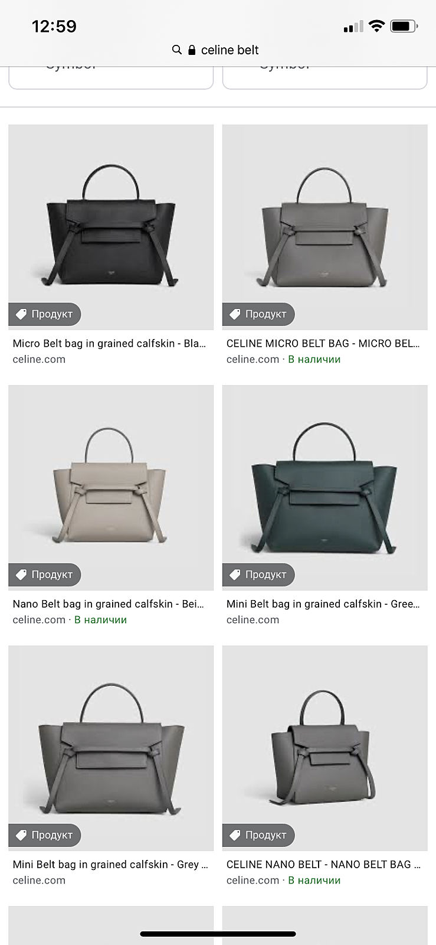The width and height of the screenshot is (436, 945).
Task: Tap the product tag icon on grey Micro Belt bag
Action: click(x=235, y=314)
